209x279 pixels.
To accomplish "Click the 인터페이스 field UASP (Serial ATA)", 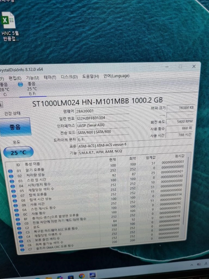I will (x=103, y=125).
